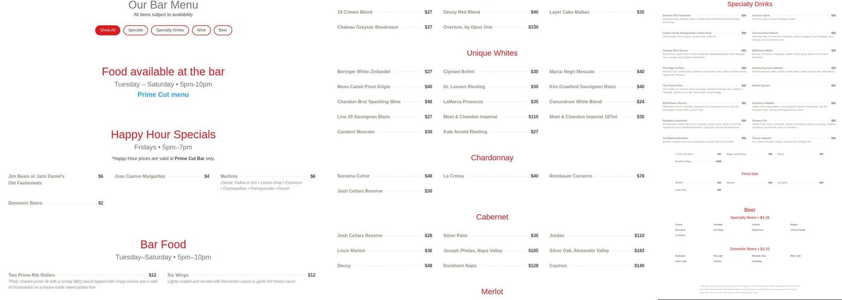The image size is (842, 300).
Task: Select the Show All filter button
Action: 108,30
